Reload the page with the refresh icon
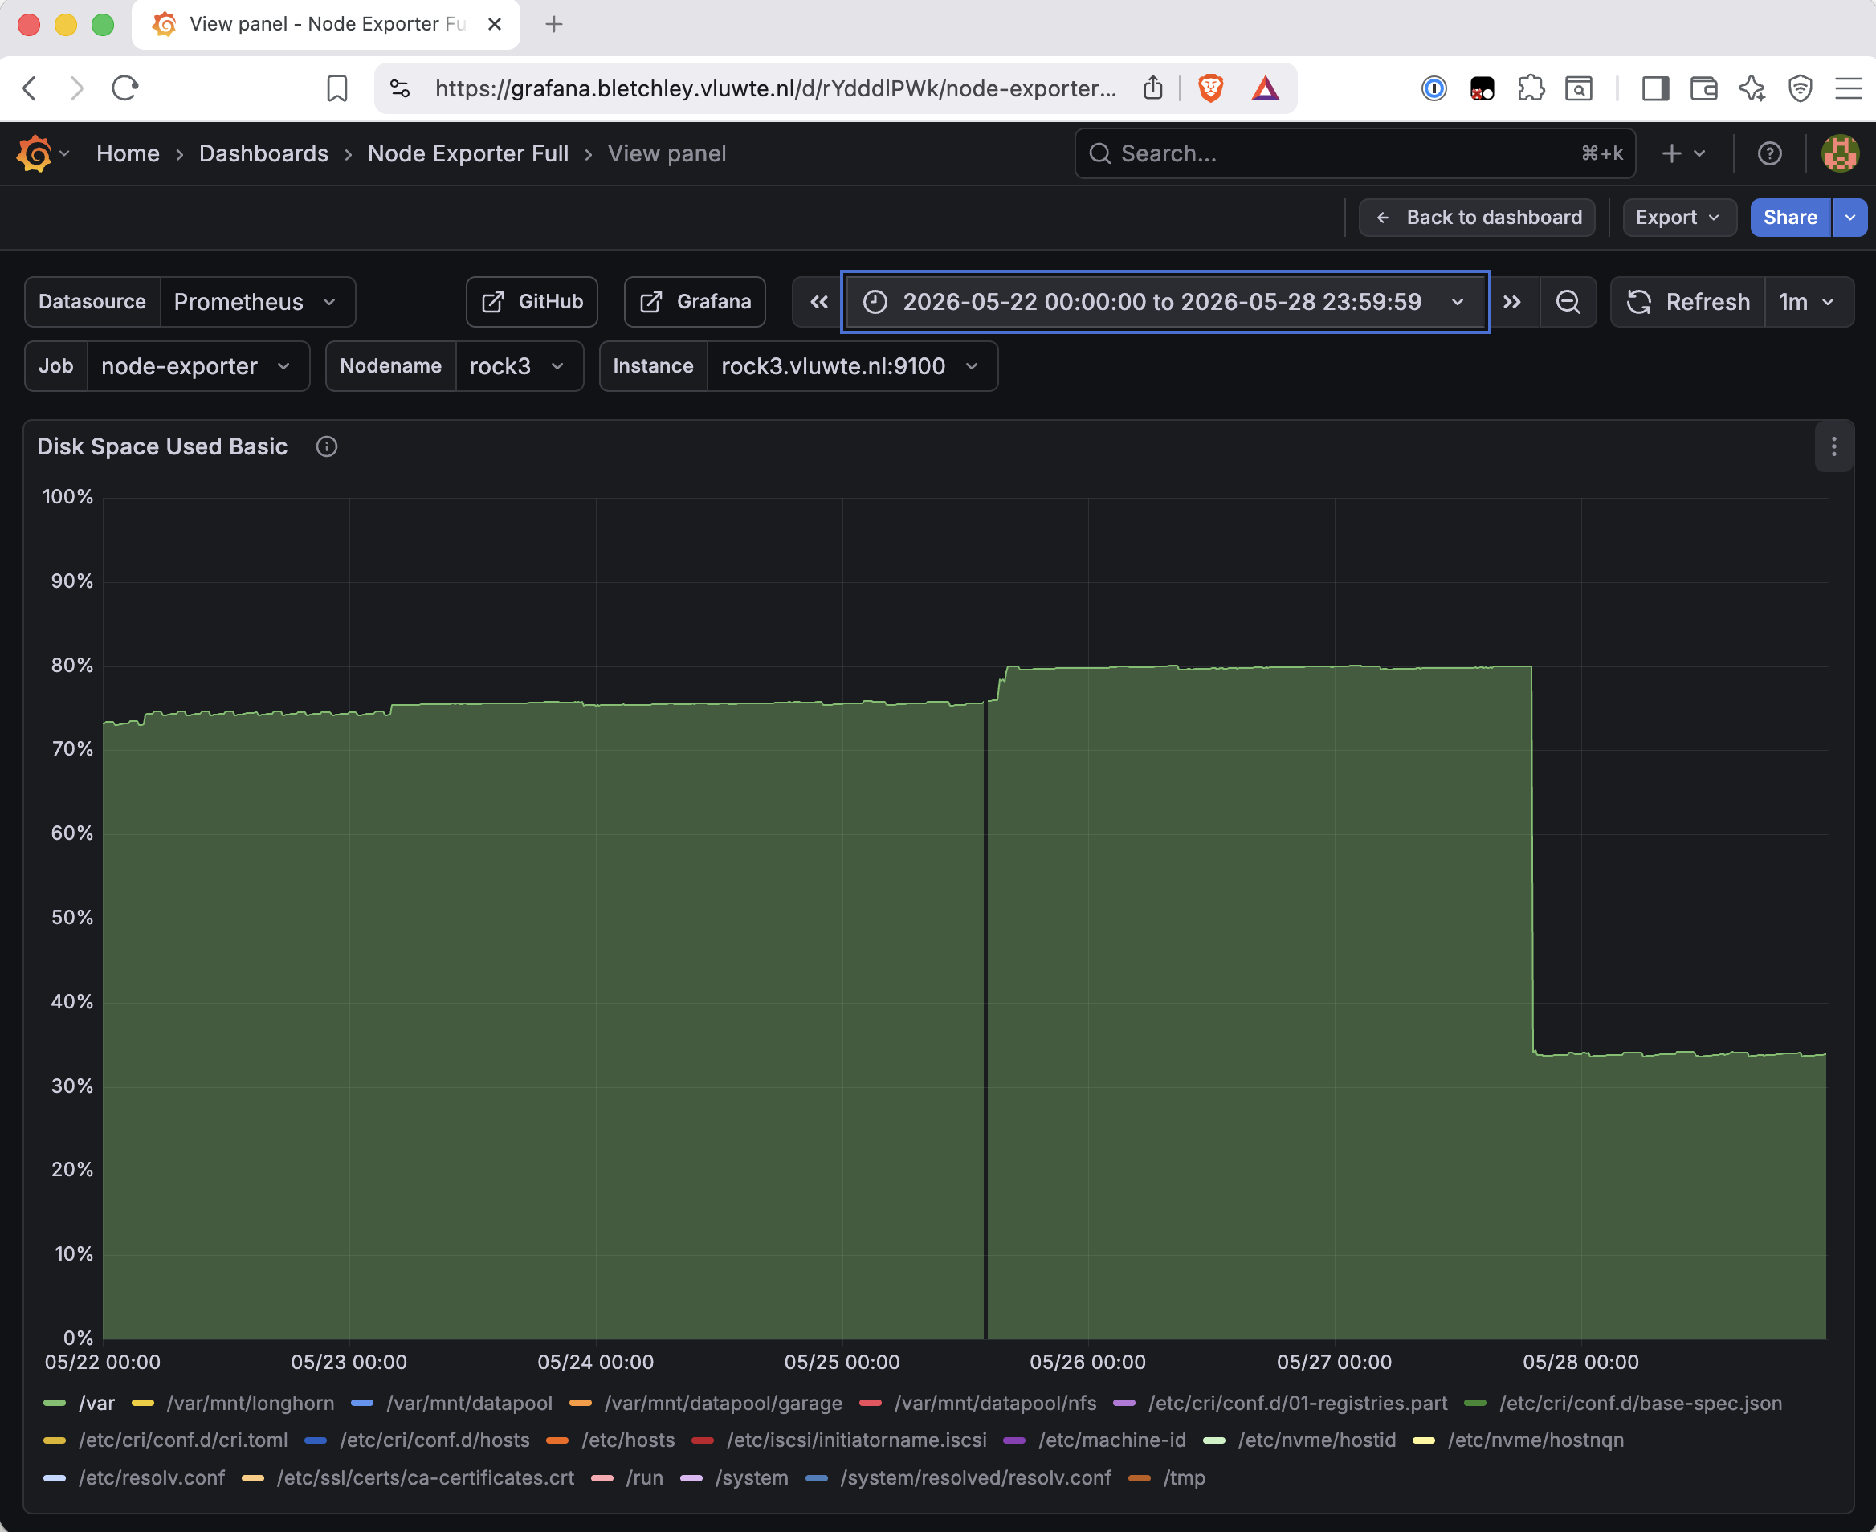 pos(124,88)
